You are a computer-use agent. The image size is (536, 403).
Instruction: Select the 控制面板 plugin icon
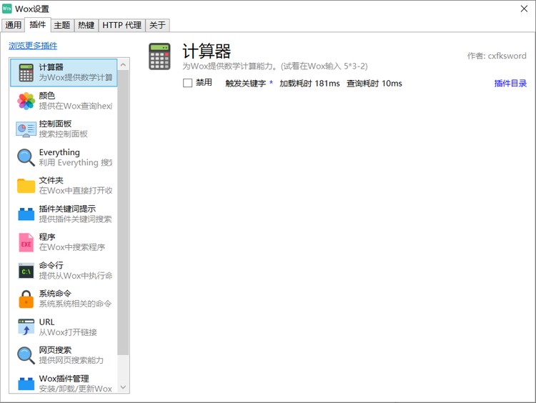[x=26, y=129]
